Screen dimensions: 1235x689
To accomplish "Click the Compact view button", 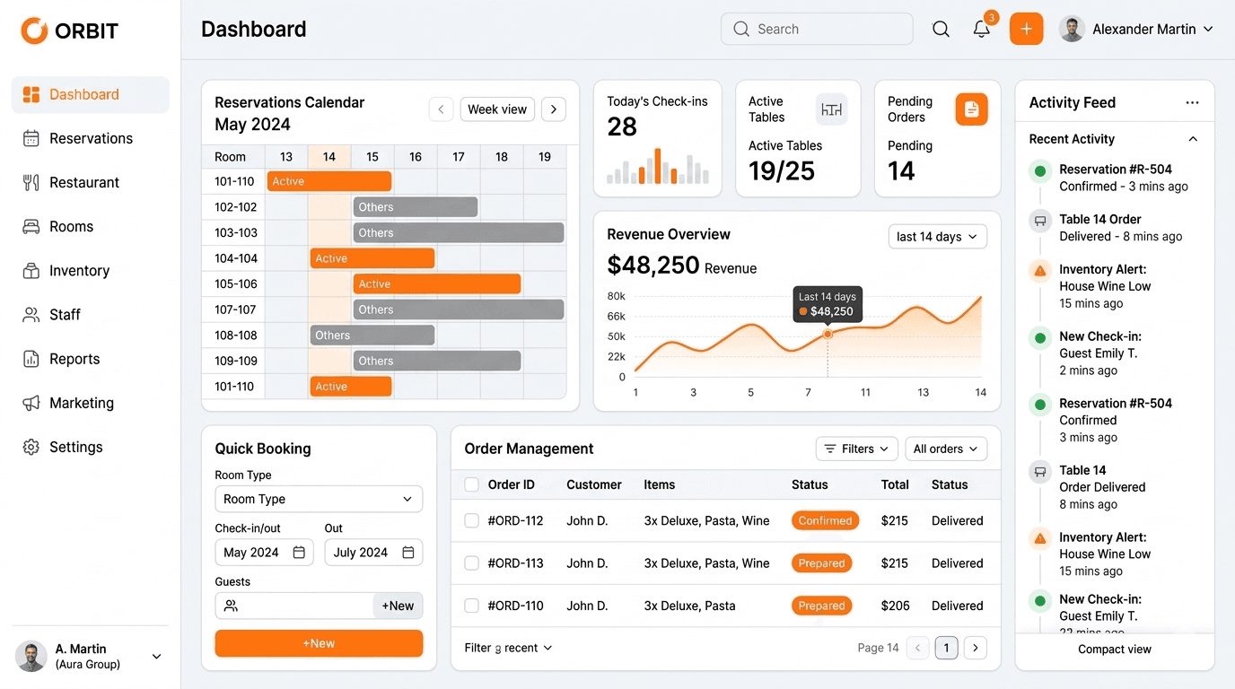I will pyautogui.click(x=1114, y=650).
